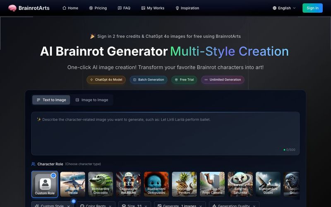Click the Free Trial badge
The height and width of the screenshot is (207, 331).
tap(184, 79)
